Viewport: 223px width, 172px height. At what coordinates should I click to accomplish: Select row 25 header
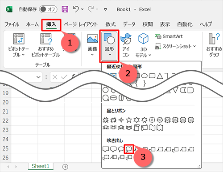click(5, 148)
